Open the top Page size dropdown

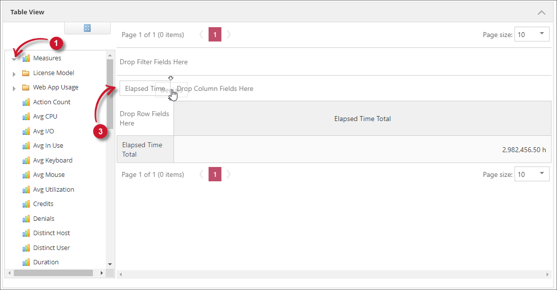pyautogui.click(x=542, y=34)
